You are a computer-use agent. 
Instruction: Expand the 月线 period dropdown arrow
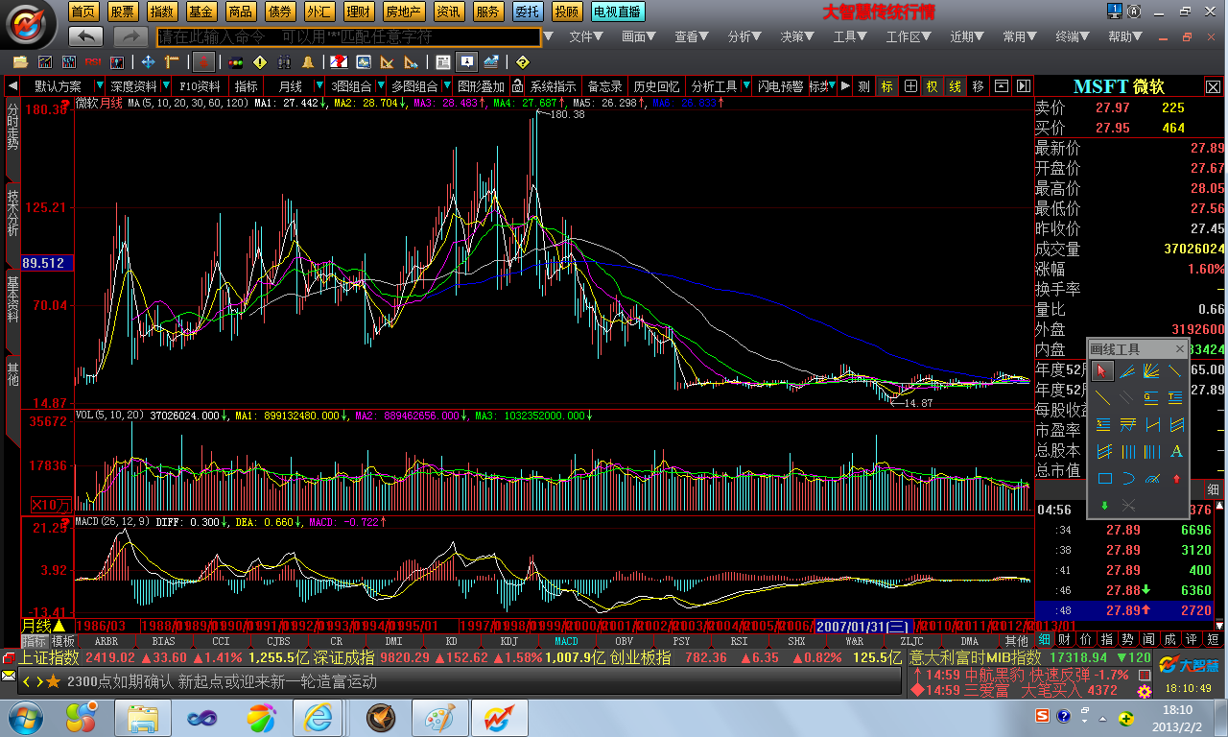[x=319, y=85]
